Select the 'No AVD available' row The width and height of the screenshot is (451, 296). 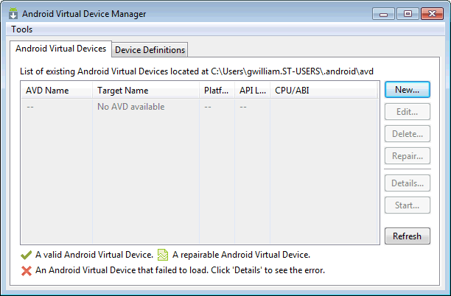pos(199,107)
